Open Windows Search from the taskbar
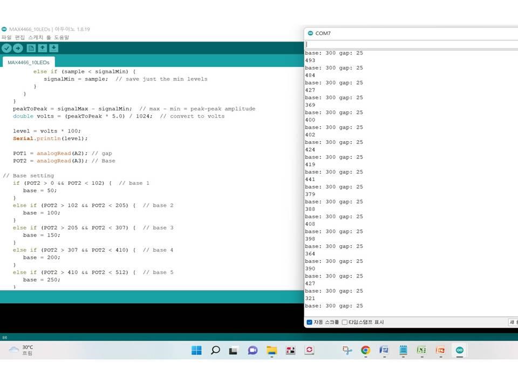Viewport: 518px width, 388px height. (x=215, y=350)
